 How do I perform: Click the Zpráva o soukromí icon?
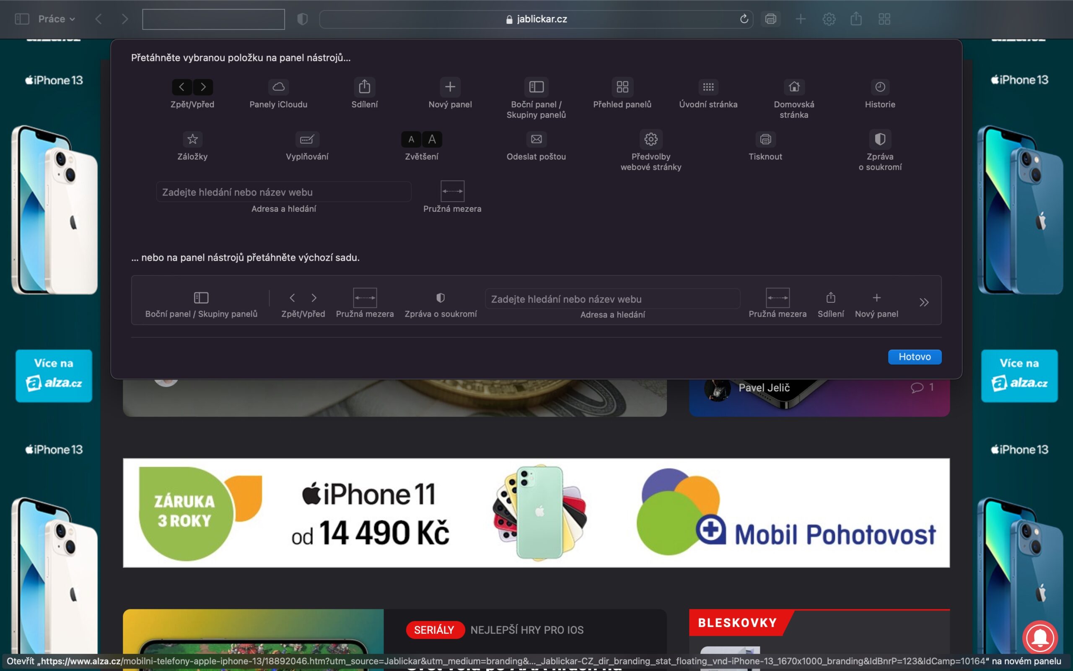click(x=880, y=139)
